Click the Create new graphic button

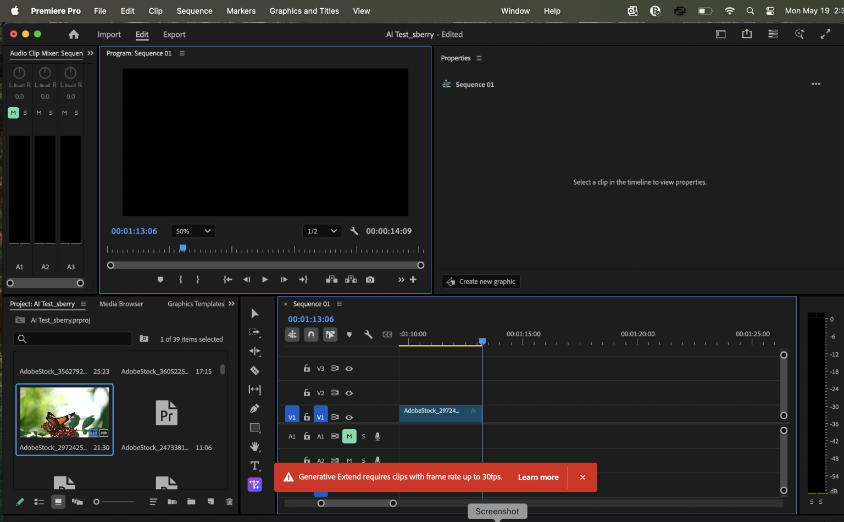(x=481, y=281)
